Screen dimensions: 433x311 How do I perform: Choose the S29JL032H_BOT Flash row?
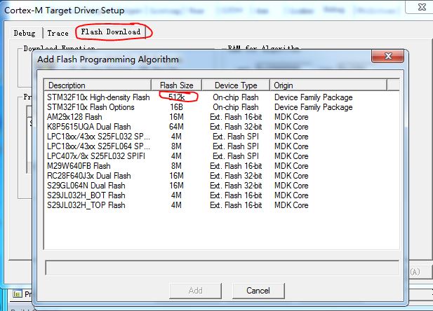point(86,195)
